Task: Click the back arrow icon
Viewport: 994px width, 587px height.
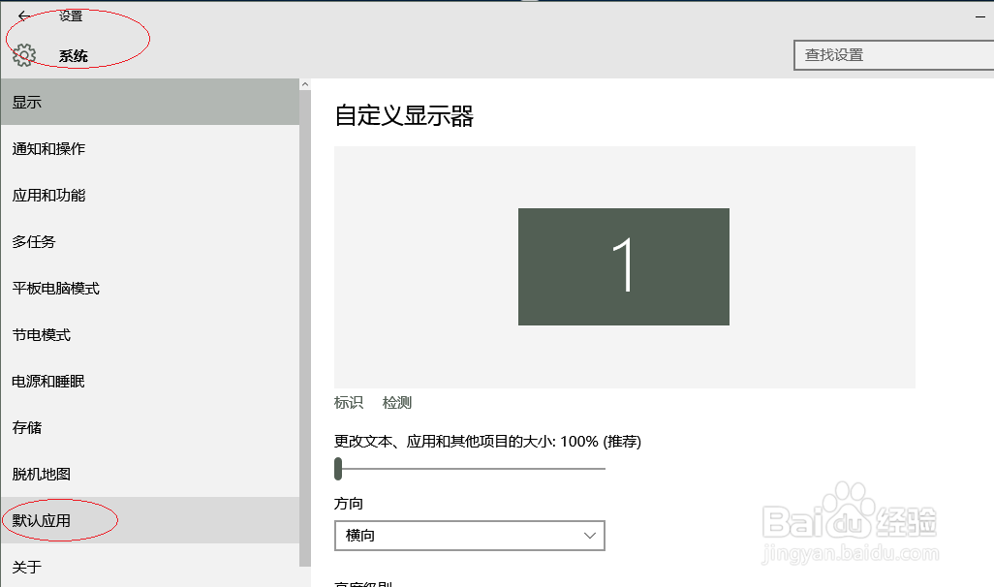Action: [x=24, y=15]
